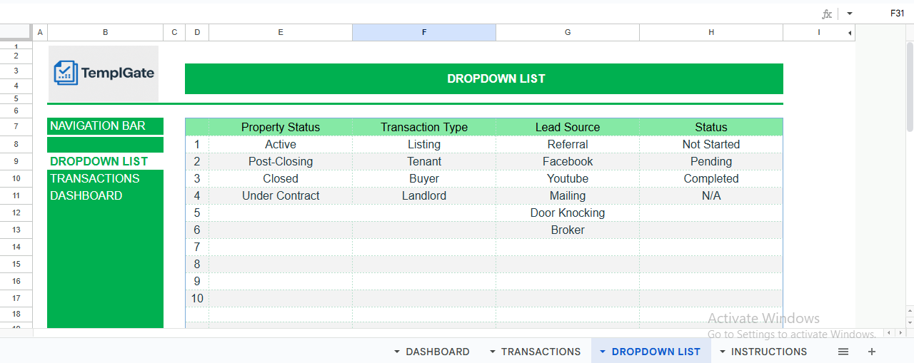Open INSTRUCTIONS tab dropdown arrow
914x363 pixels.
click(723, 352)
